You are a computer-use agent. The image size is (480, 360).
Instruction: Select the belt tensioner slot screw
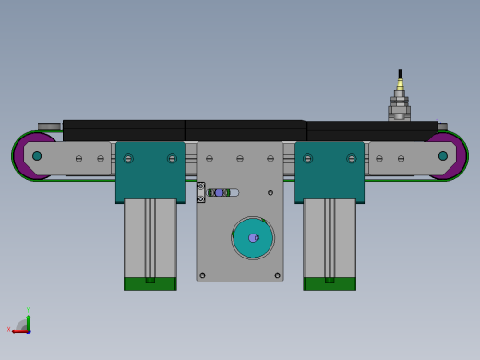tap(219, 193)
